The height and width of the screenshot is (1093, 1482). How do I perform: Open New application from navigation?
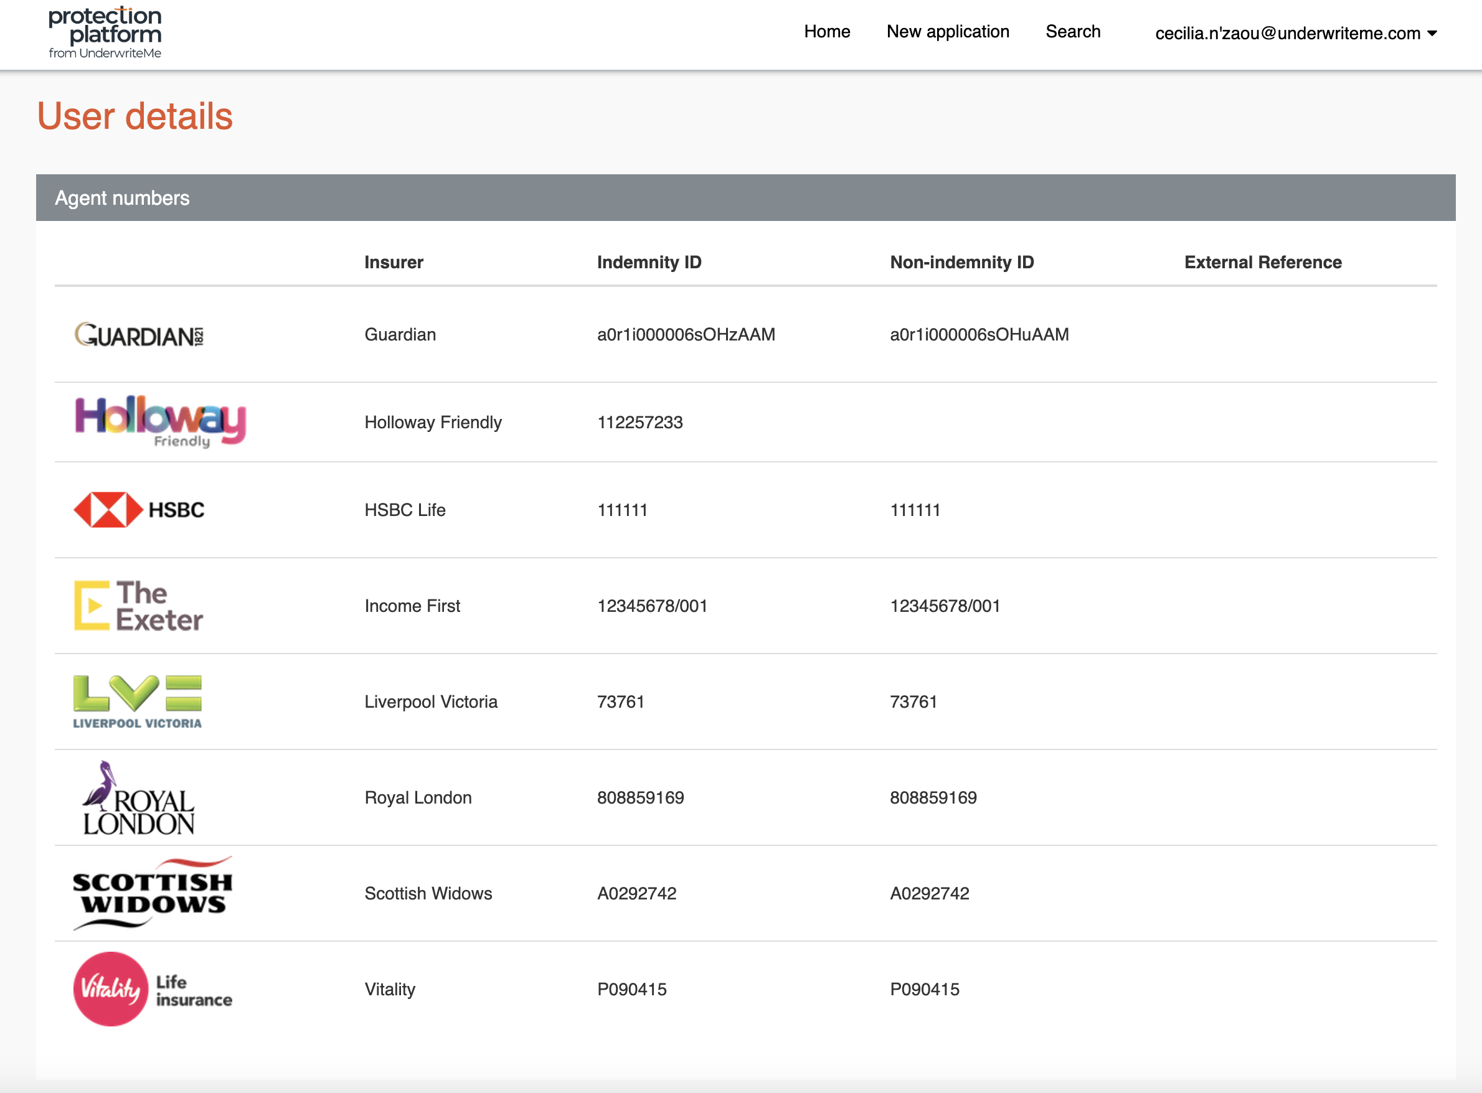[948, 31]
